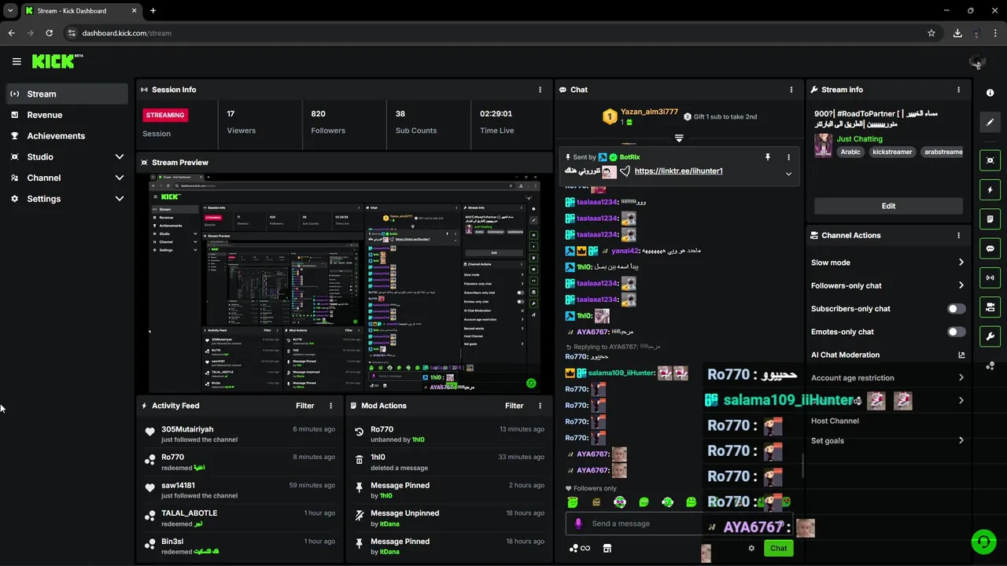Open the Activity Feed Filter dropdown
This screenshot has height=566, width=1007.
[x=305, y=406]
